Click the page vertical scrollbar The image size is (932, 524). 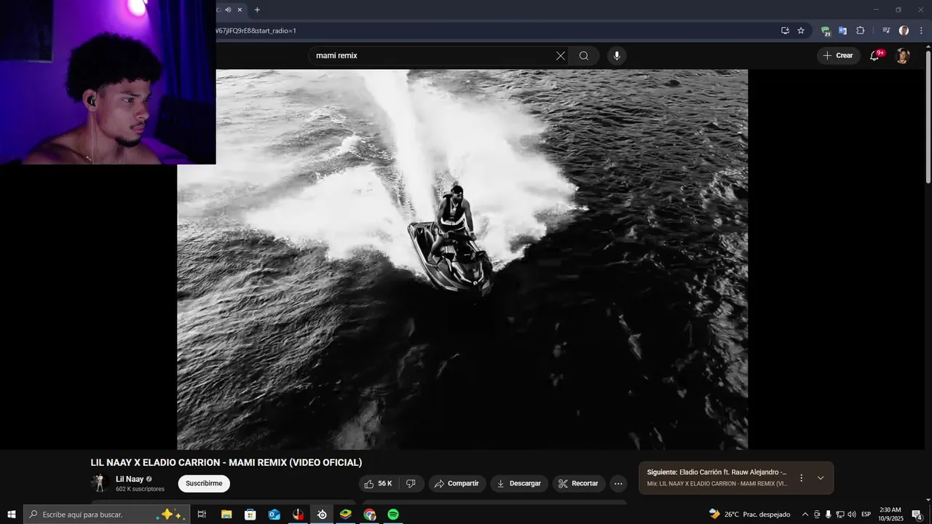tap(928, 116)
